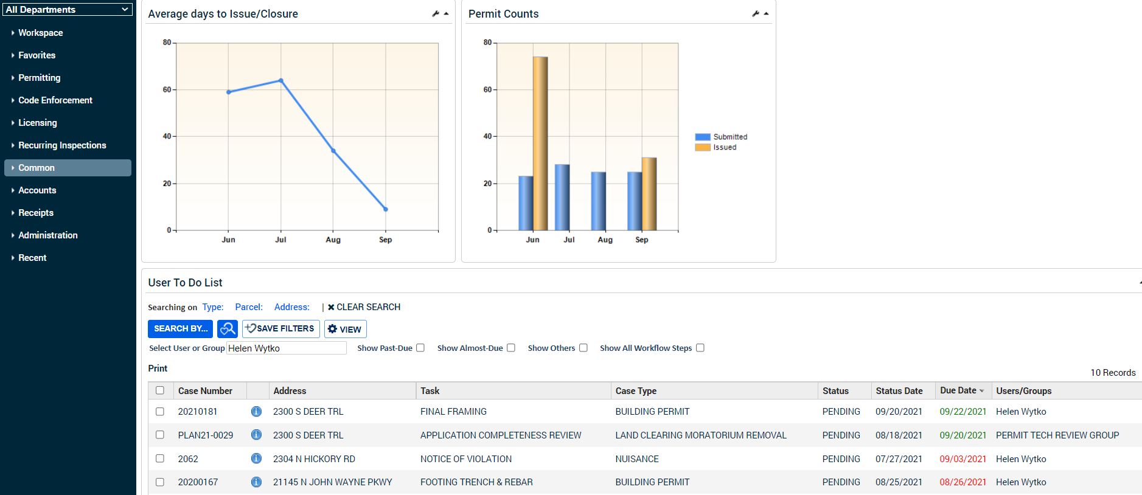This screenshot has height=495, width=1142.
Task: Select the checkbox for case 20200167
Action: coord(160,482)
